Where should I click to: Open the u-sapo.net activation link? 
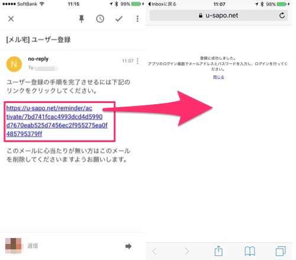(x=57, y=121)
